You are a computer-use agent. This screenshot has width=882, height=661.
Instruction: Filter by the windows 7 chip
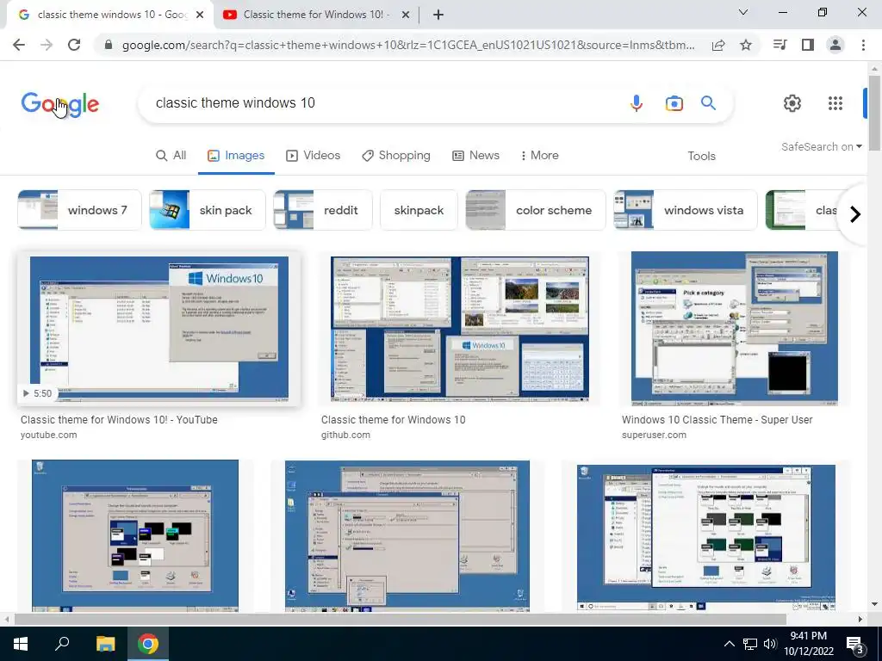tap(79, 210)
